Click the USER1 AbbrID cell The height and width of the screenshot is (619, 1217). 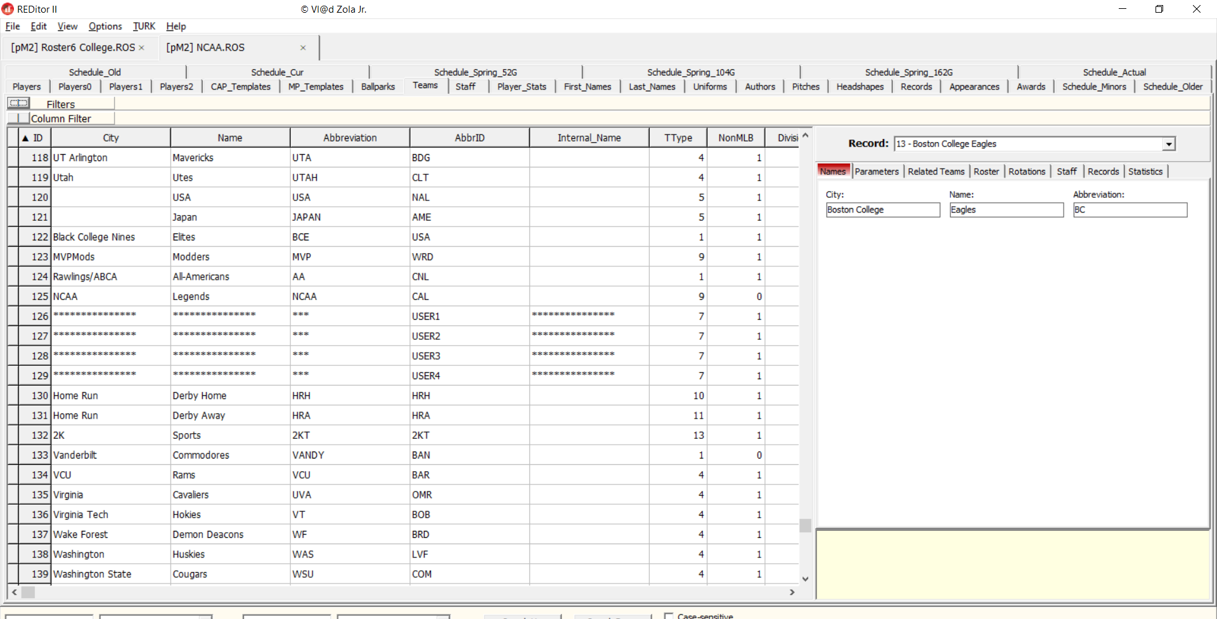pyautogui.click(x=470, y=316)
